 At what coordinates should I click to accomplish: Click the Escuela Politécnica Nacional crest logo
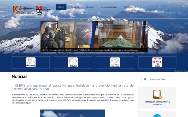(43, 10)
